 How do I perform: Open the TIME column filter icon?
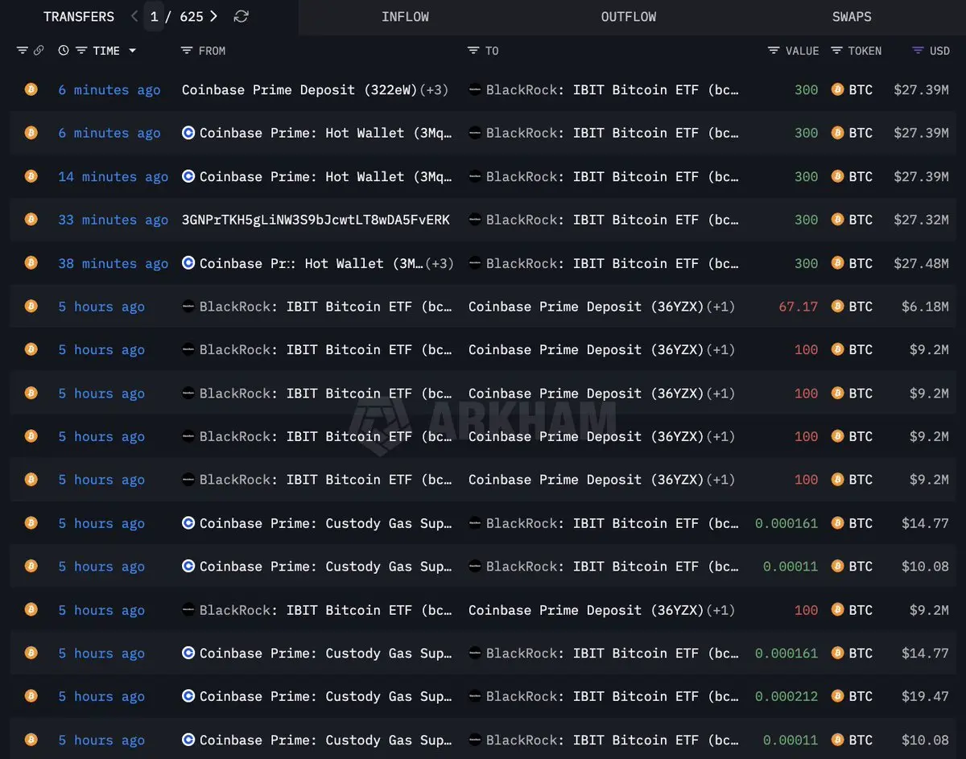[81, 51]
